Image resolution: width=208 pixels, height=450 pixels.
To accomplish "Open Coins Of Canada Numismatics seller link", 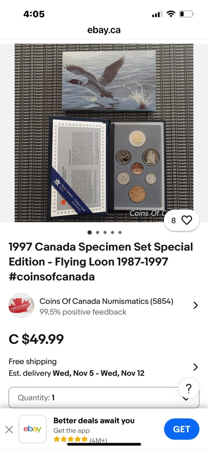I will pyautogui.click(x=106, y=301).
